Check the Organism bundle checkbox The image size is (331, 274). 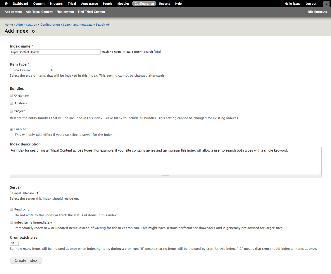pyautogui.click(x=11, y=95)
